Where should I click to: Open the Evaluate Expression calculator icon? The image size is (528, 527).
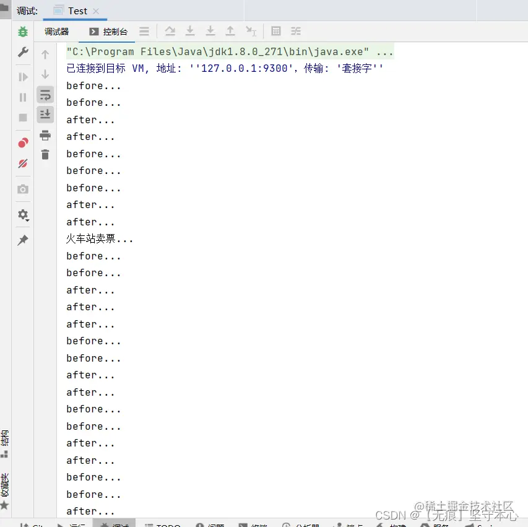click(x=276, y=31)
